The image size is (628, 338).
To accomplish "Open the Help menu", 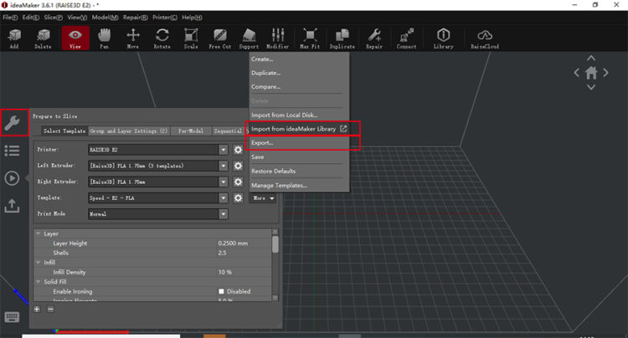I will (x=192, y=18).
